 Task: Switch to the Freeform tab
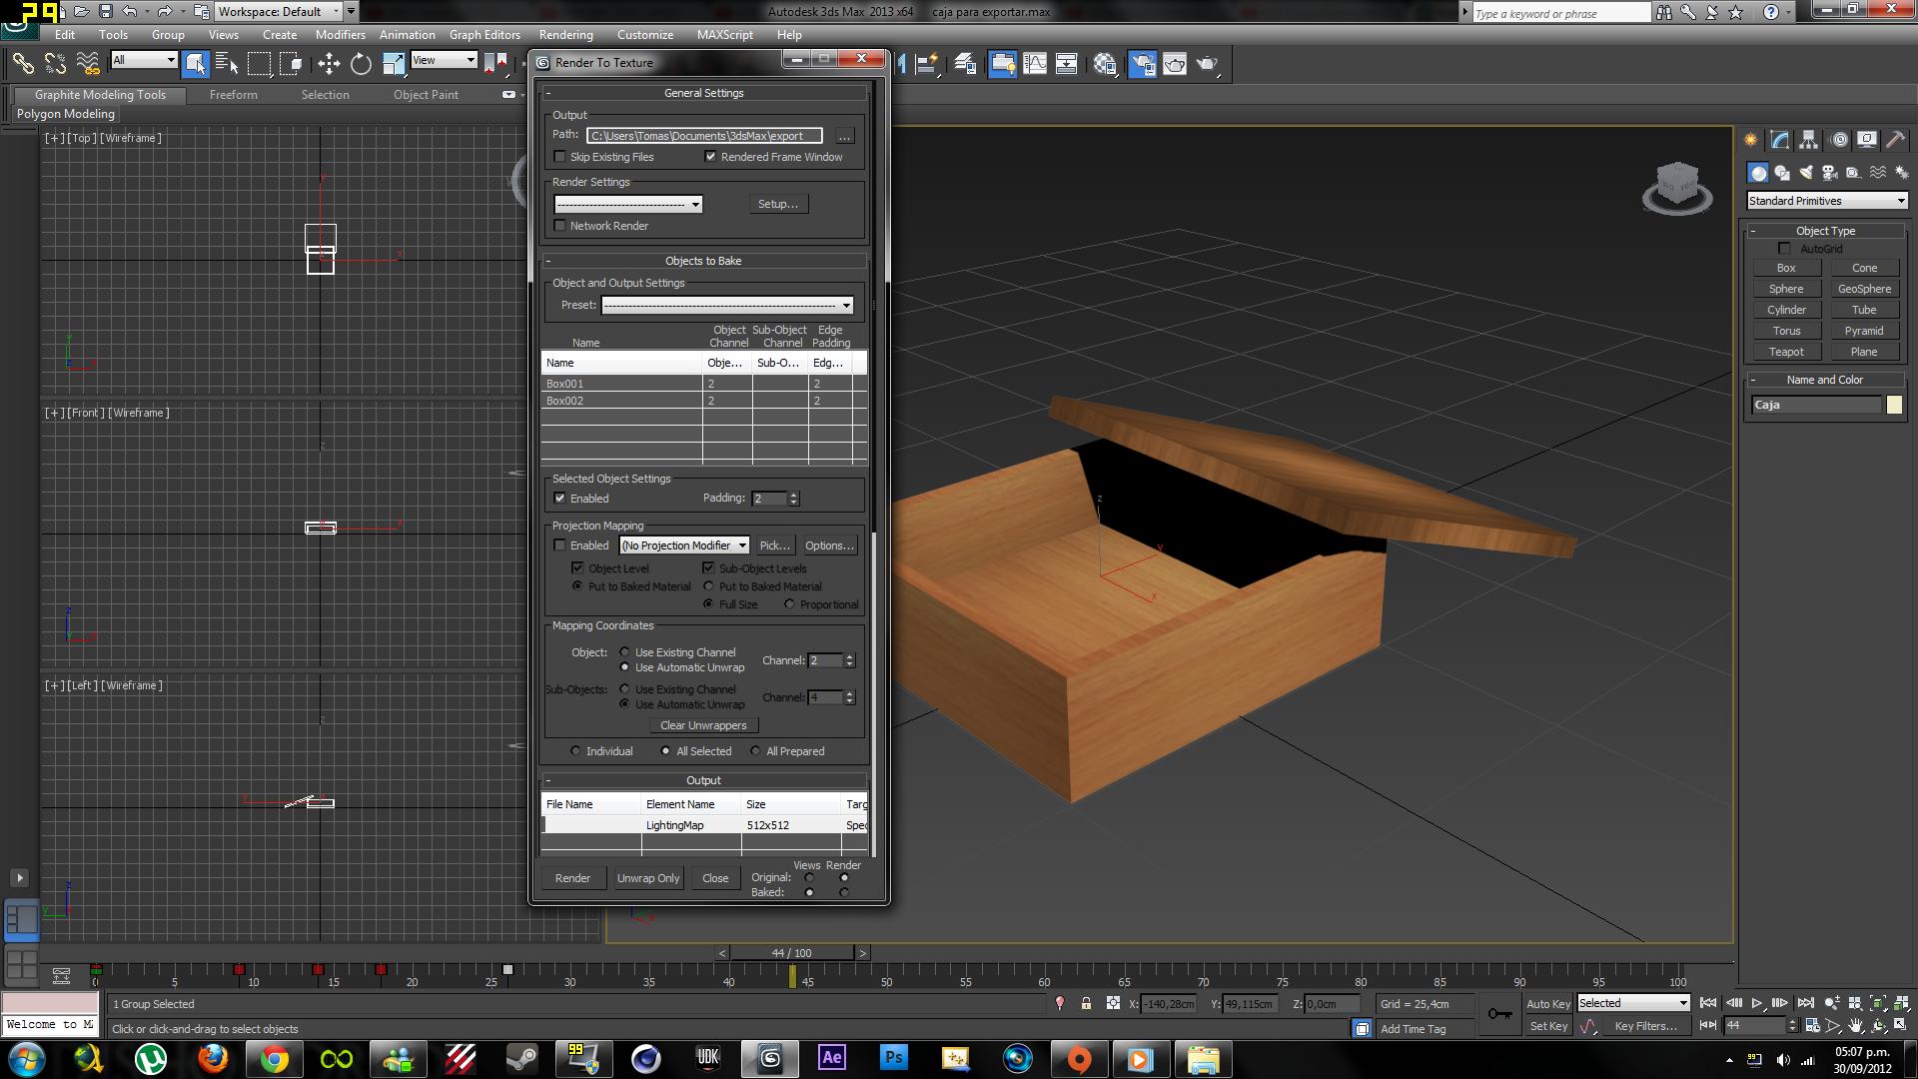coord(233,95)
